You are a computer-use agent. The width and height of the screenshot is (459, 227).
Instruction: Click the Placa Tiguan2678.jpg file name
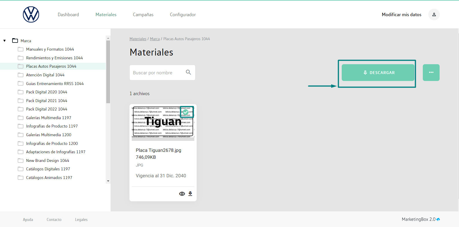click(158, 150)
